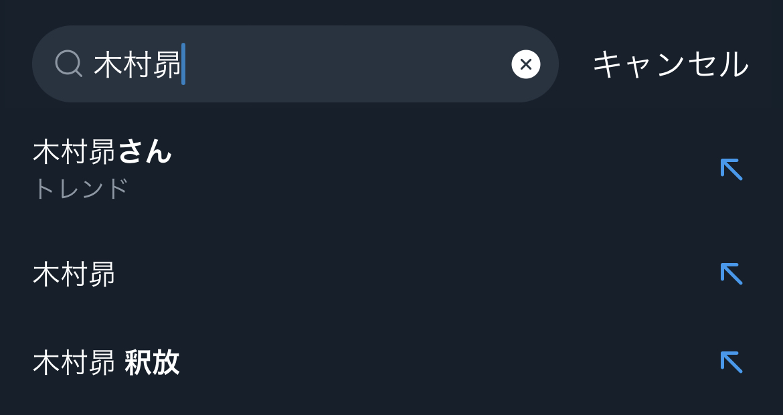The image size is (783, 415).
Task: Click the magnifying glass search icon
Action: pos(68,64)
